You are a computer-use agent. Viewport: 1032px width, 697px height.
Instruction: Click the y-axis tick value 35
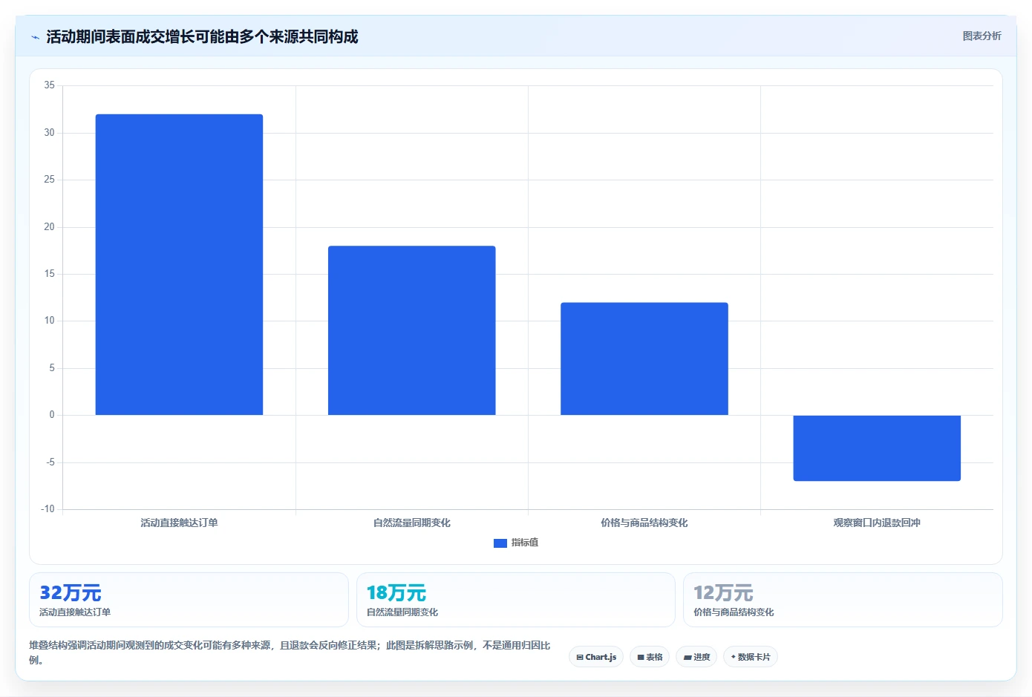tap(49, 85)
